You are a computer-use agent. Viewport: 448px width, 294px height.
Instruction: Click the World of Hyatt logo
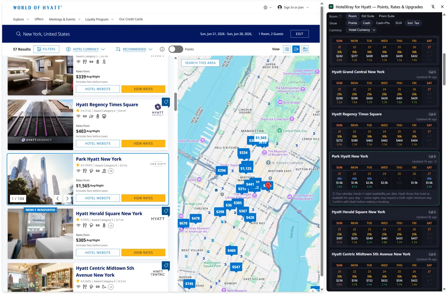click(38, 8)
